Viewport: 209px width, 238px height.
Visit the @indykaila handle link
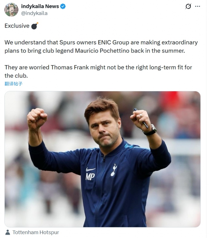(x=34, y=13)
